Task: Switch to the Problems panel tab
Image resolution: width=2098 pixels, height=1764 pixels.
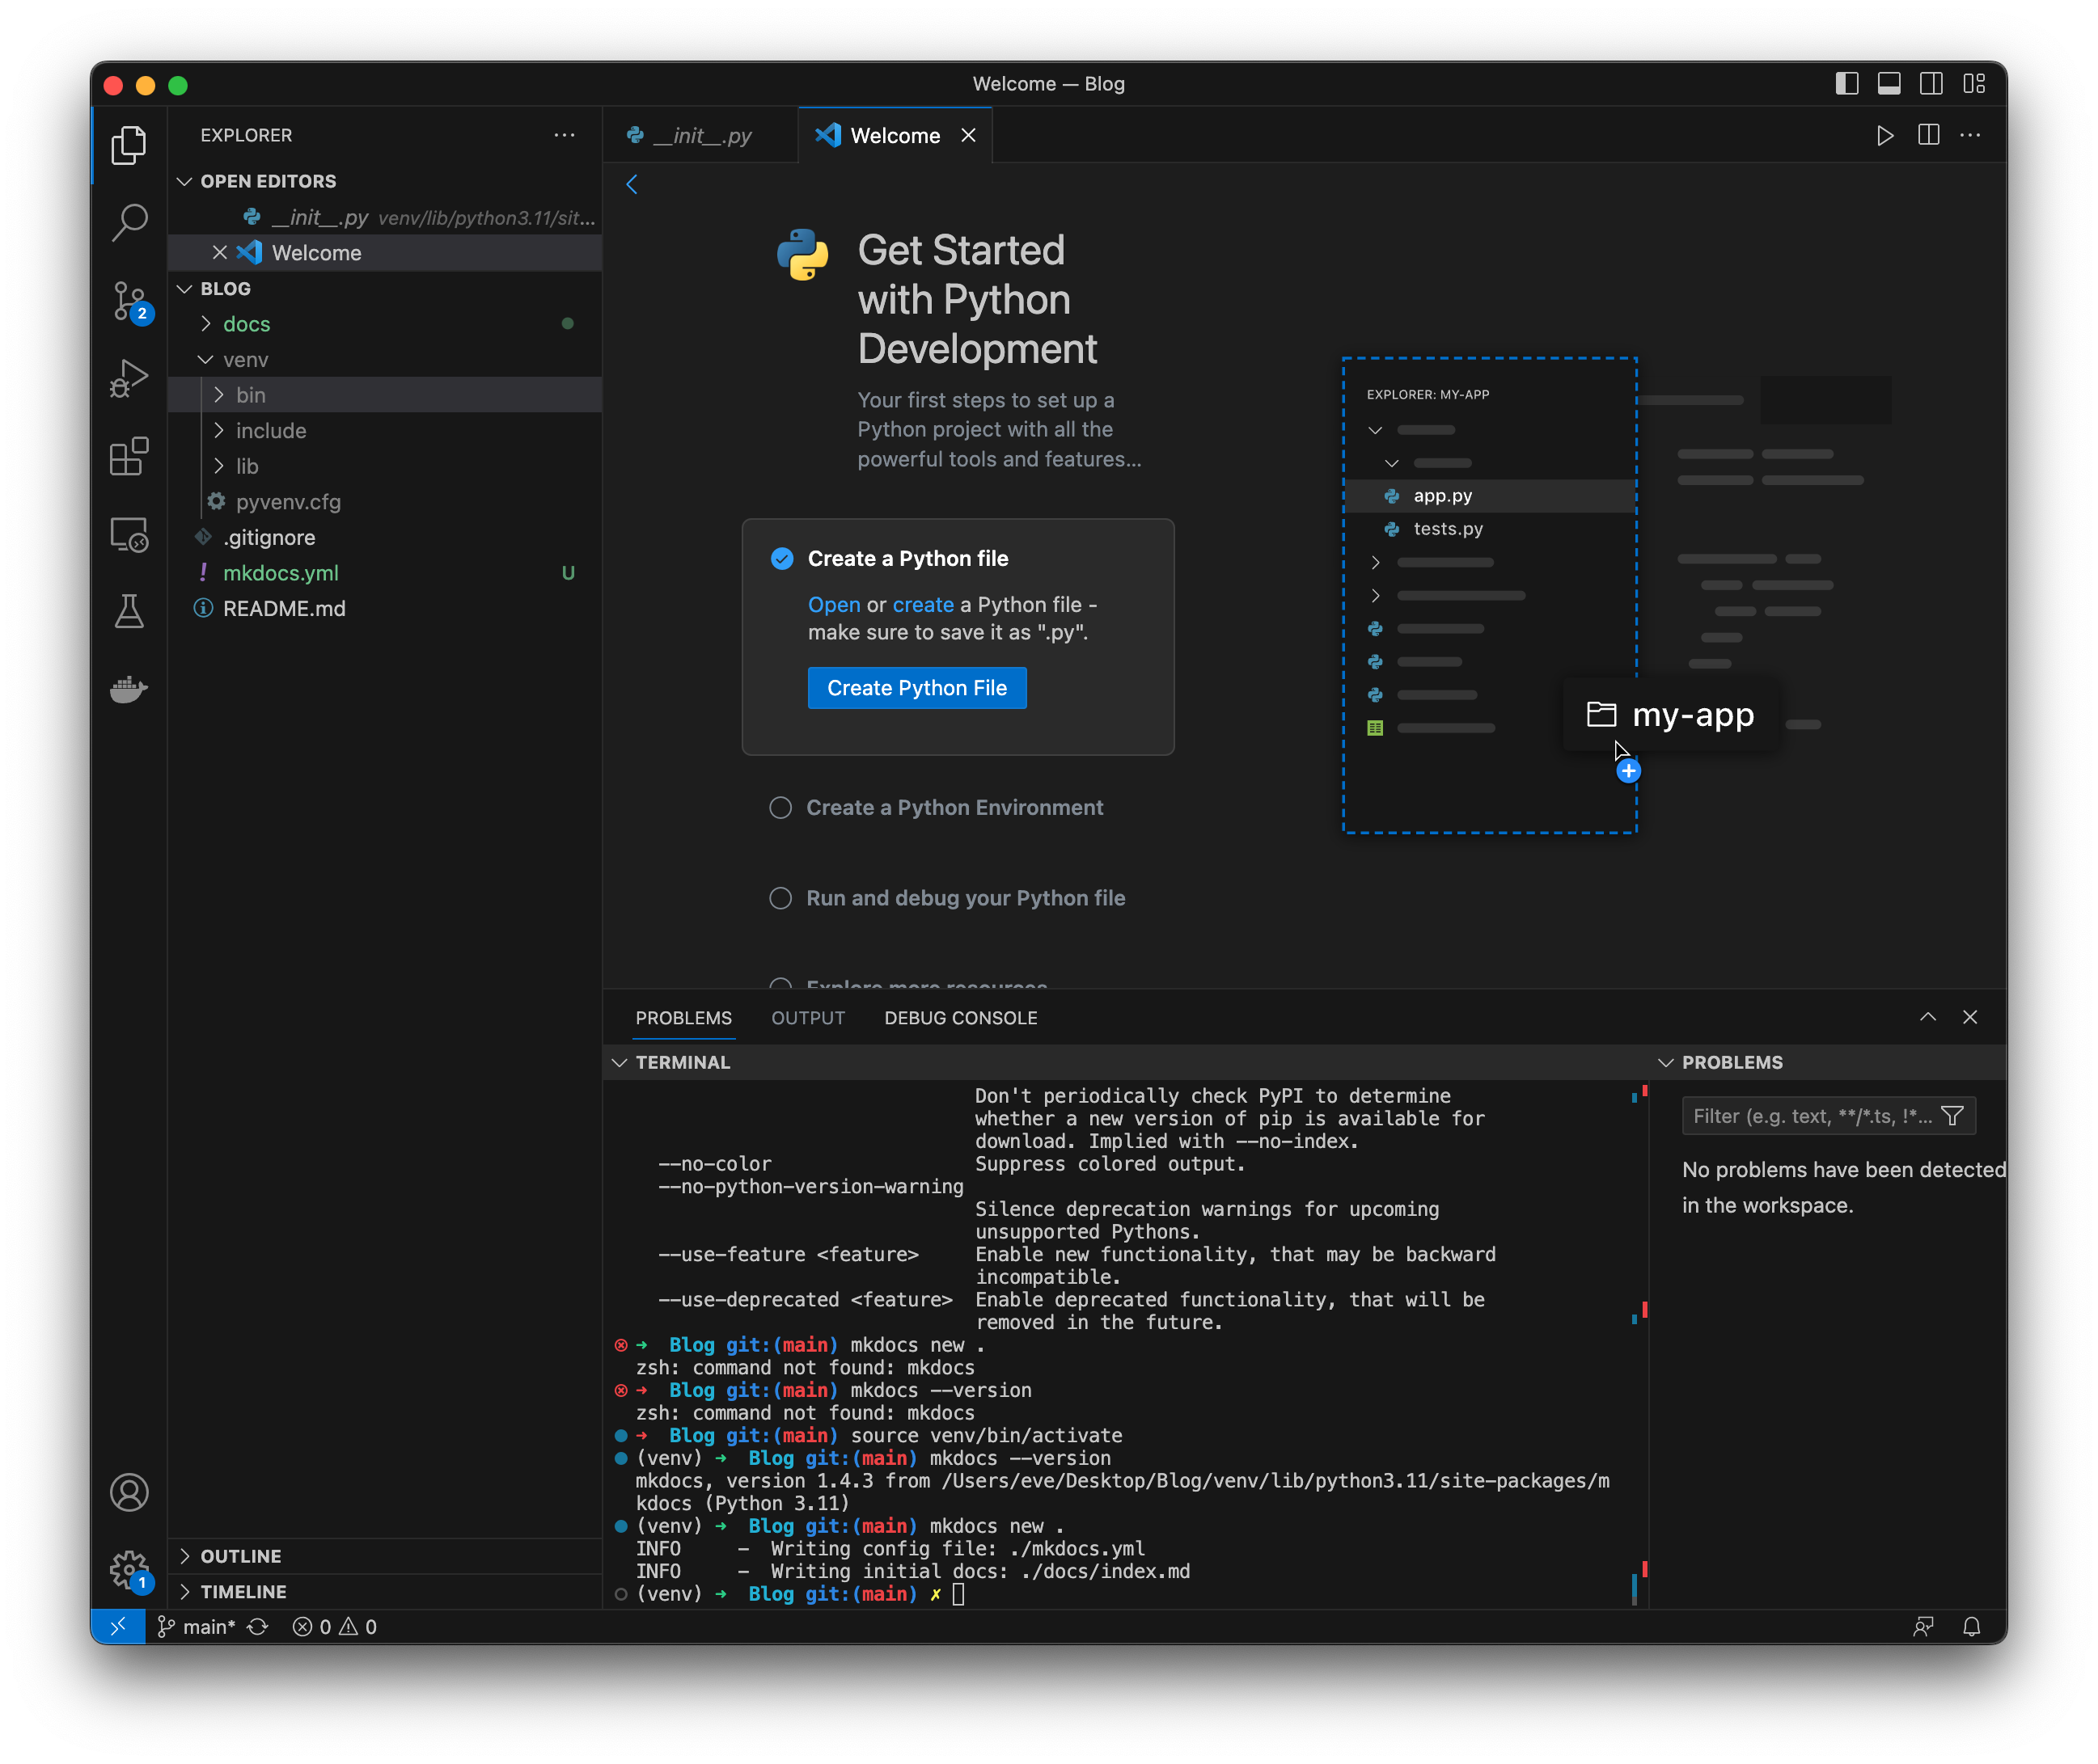Action: (683, 1017)
